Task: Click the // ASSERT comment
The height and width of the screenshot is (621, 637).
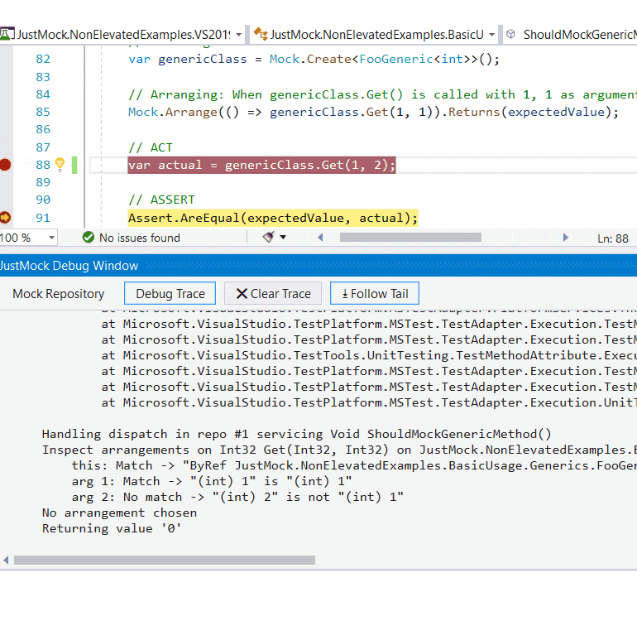Action: pyautogui.click(x=161, y=200)
